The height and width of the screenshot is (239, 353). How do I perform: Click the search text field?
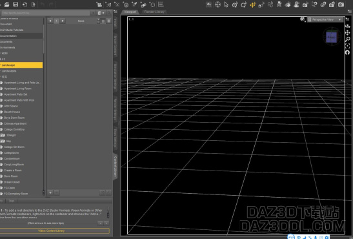click(x=45, y=13)
